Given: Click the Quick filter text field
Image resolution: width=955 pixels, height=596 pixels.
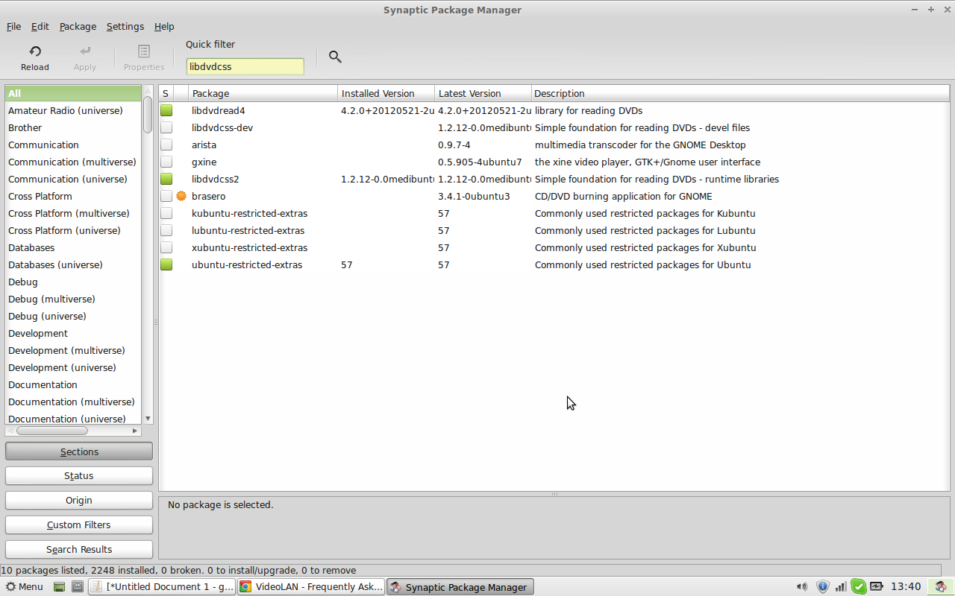Looking at the screenshot, I should coord(245,66).
